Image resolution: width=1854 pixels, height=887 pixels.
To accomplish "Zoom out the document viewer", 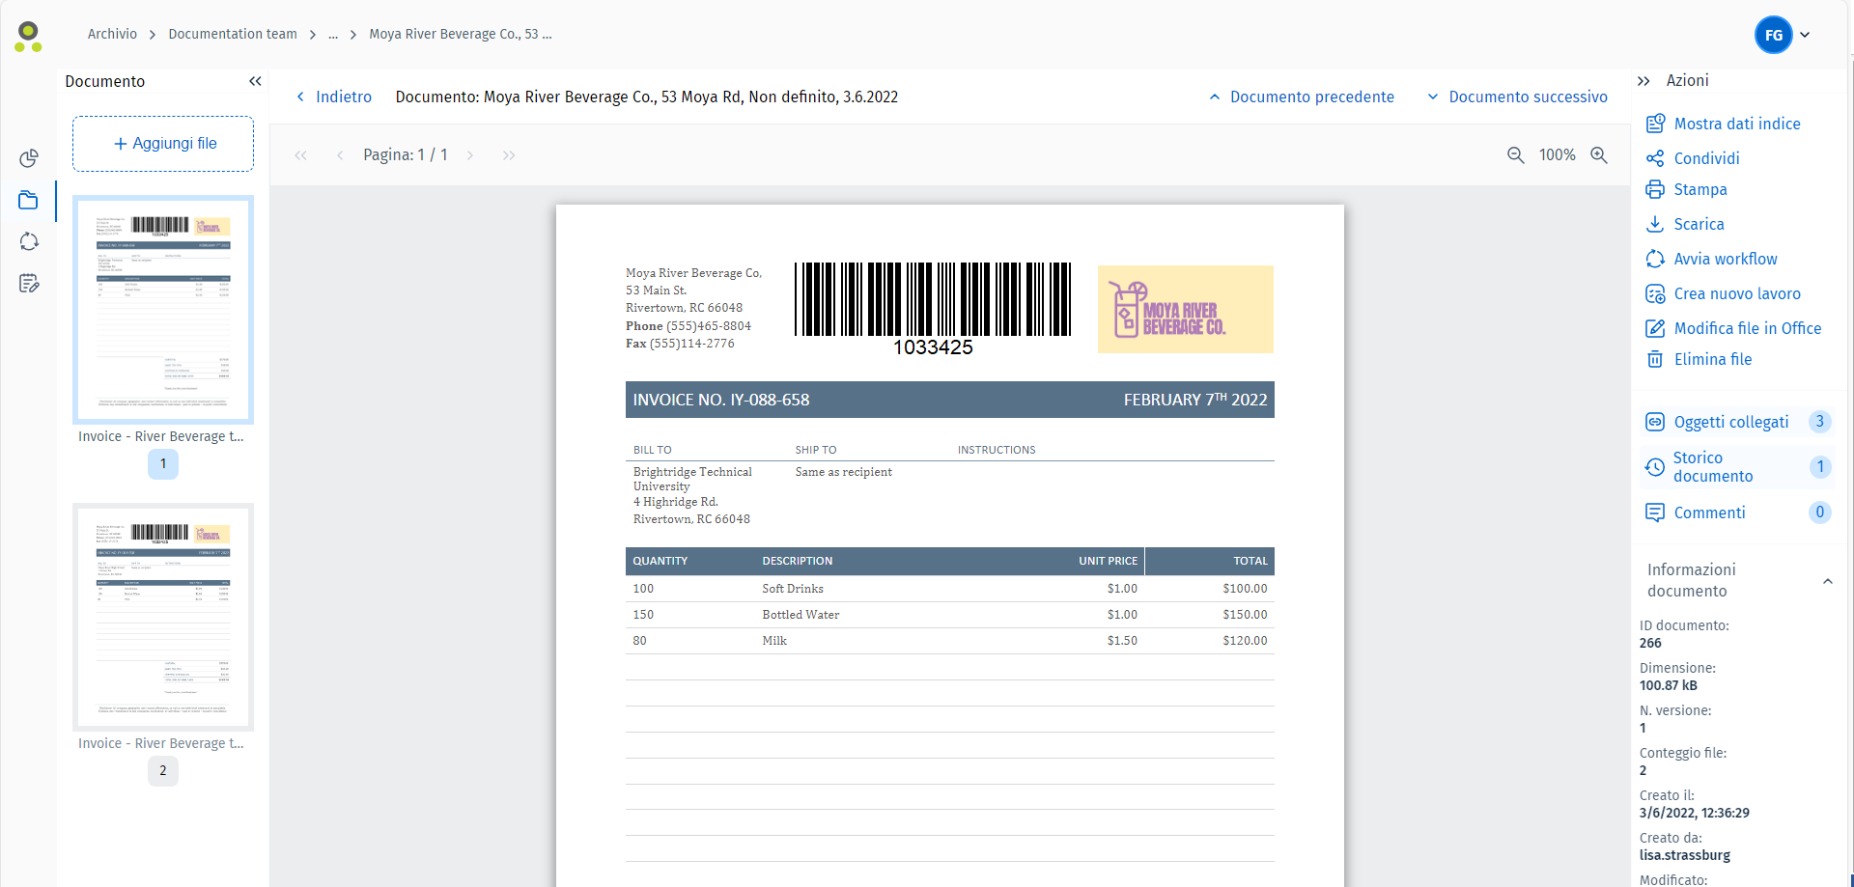I will pos(1516,155).
